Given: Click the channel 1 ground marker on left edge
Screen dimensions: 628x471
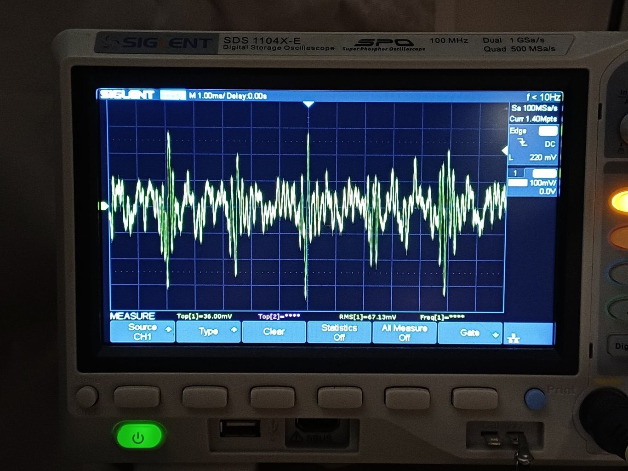Looking at the screenshot, I should point(104,206).
